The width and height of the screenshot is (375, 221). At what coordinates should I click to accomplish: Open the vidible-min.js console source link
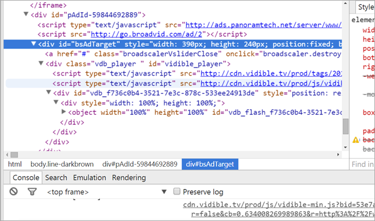point(279,205)
